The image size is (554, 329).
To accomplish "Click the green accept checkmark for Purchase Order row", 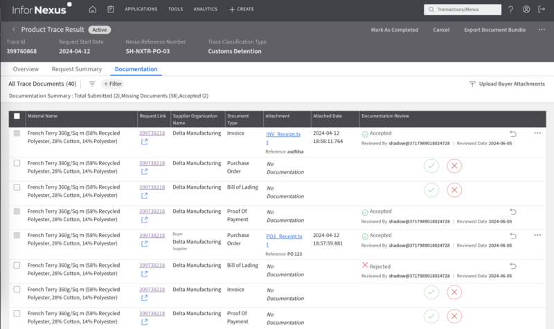I will point(431,165).
